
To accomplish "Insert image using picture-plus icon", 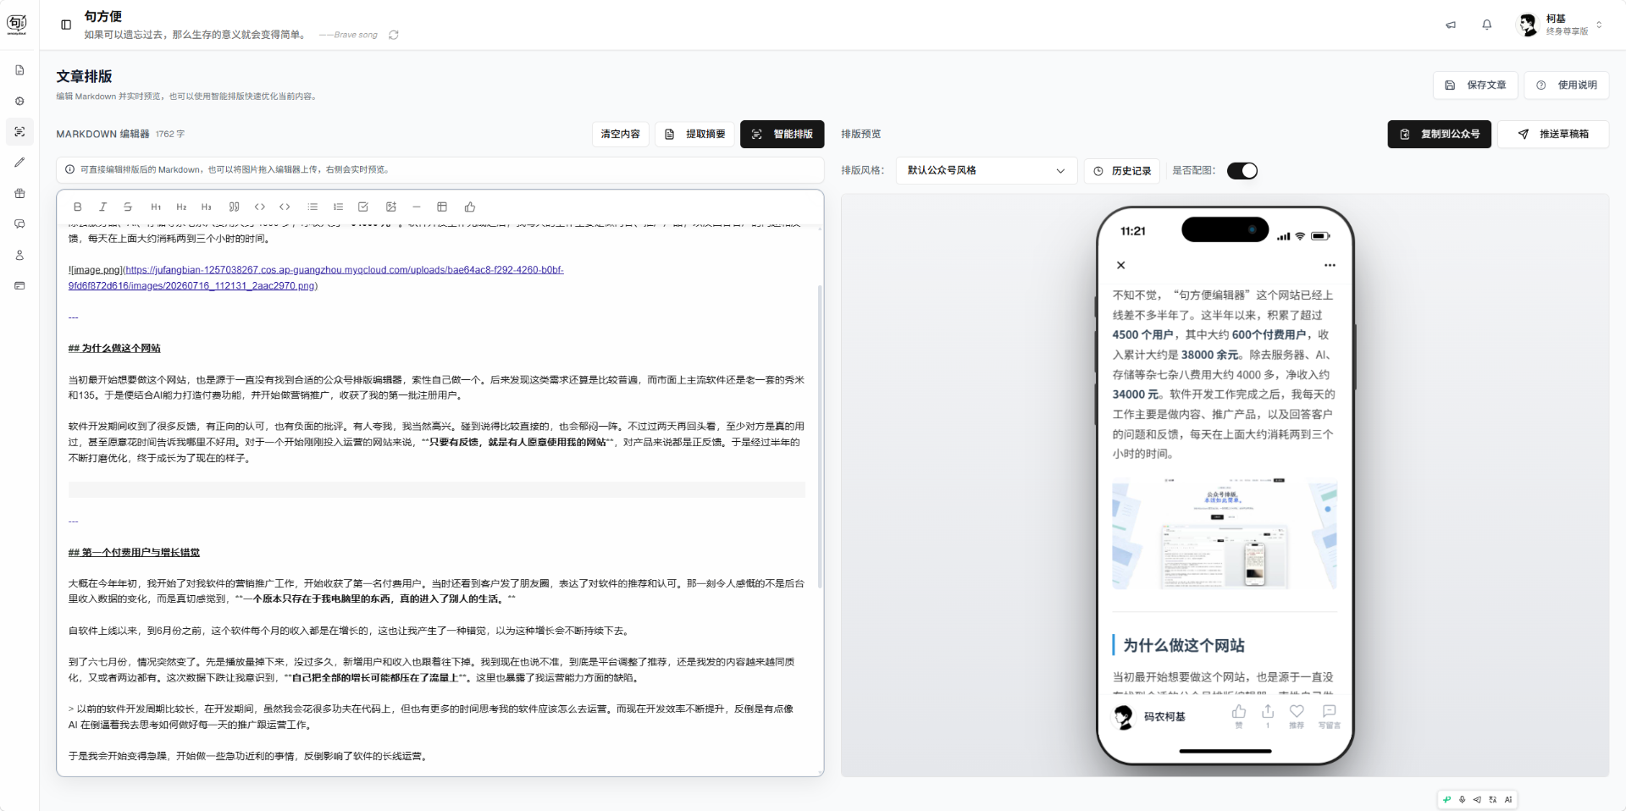I will click(390, 207).
